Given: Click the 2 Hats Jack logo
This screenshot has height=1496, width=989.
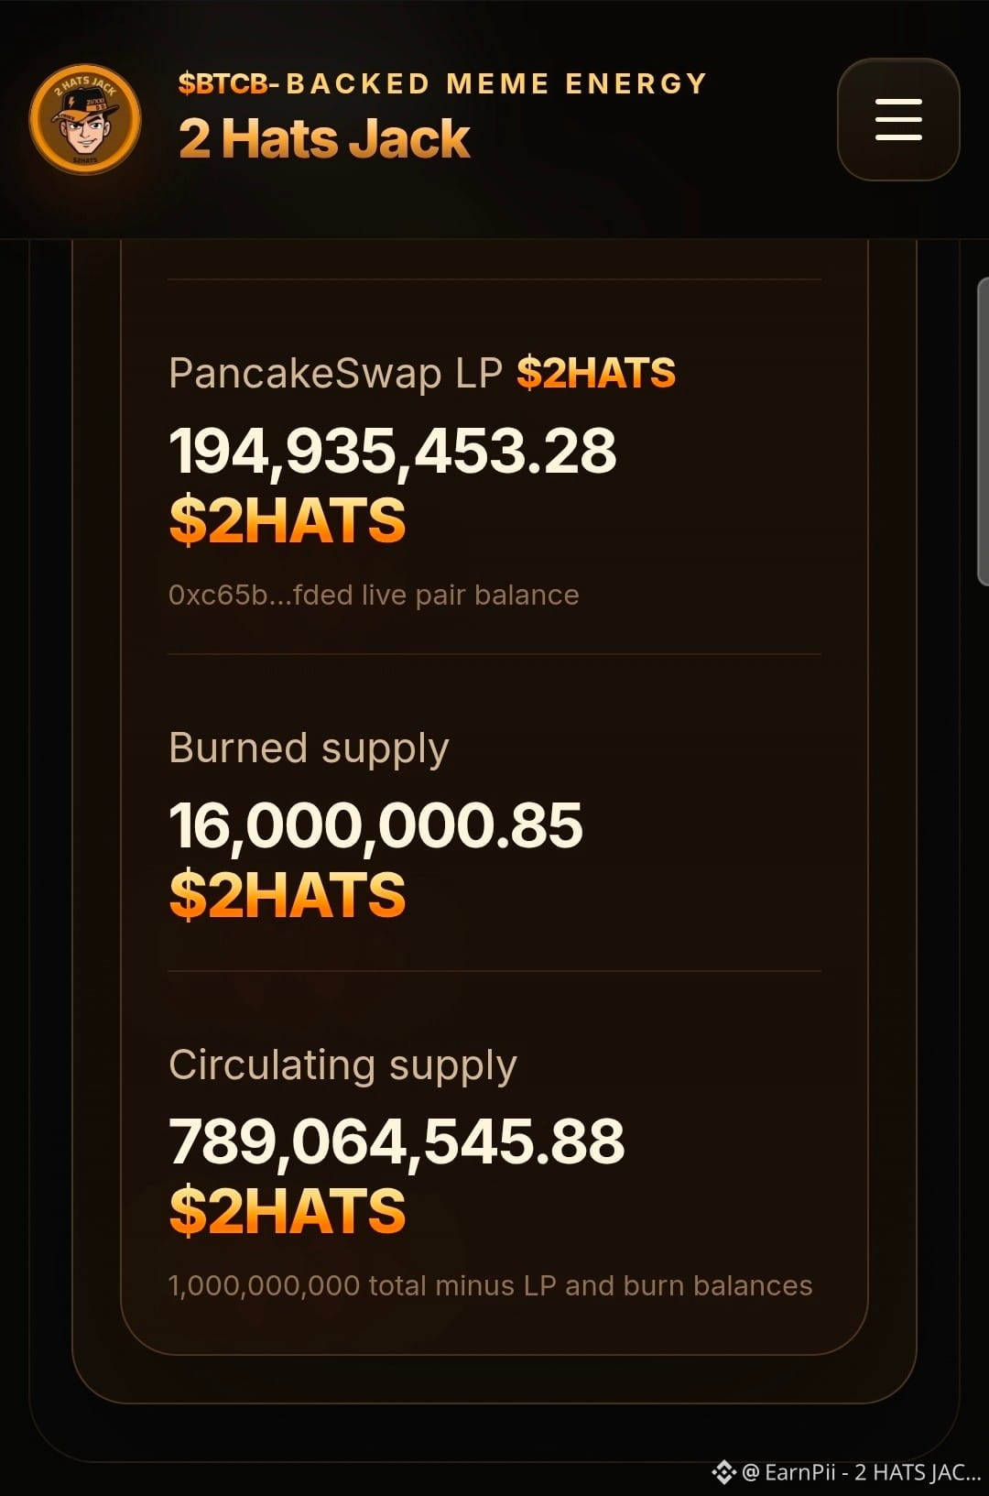Looking at the screenshot, I should tap(85, 119).
